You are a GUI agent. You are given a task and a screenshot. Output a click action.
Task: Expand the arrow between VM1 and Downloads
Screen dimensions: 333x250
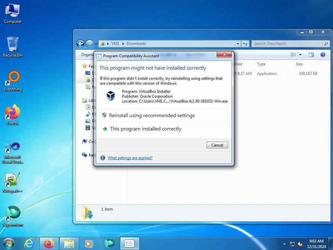click(123, 44)
